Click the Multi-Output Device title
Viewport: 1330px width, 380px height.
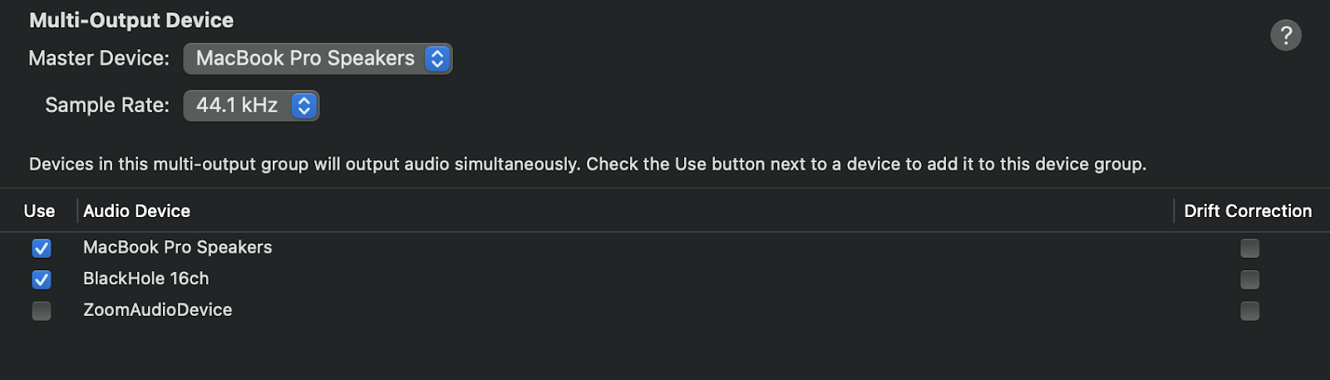click(x=131, y=20)
